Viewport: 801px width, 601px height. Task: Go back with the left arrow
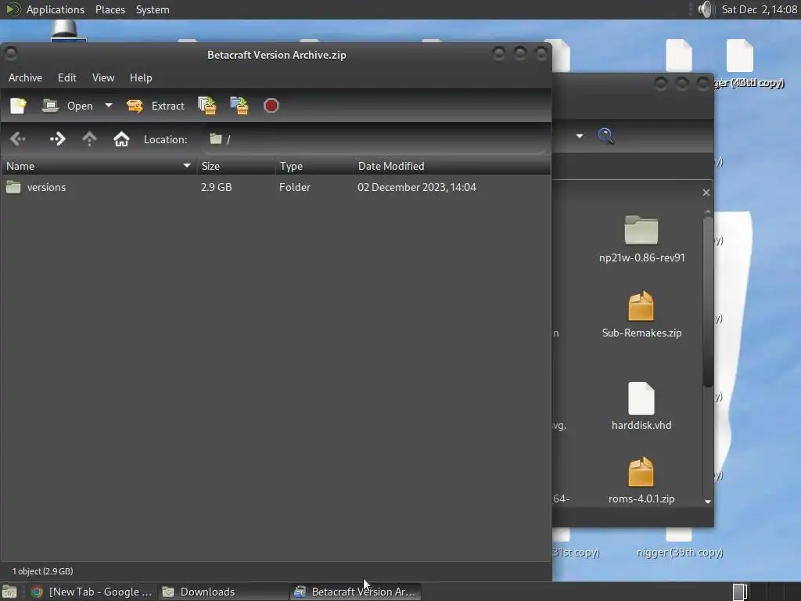[18, 139]
